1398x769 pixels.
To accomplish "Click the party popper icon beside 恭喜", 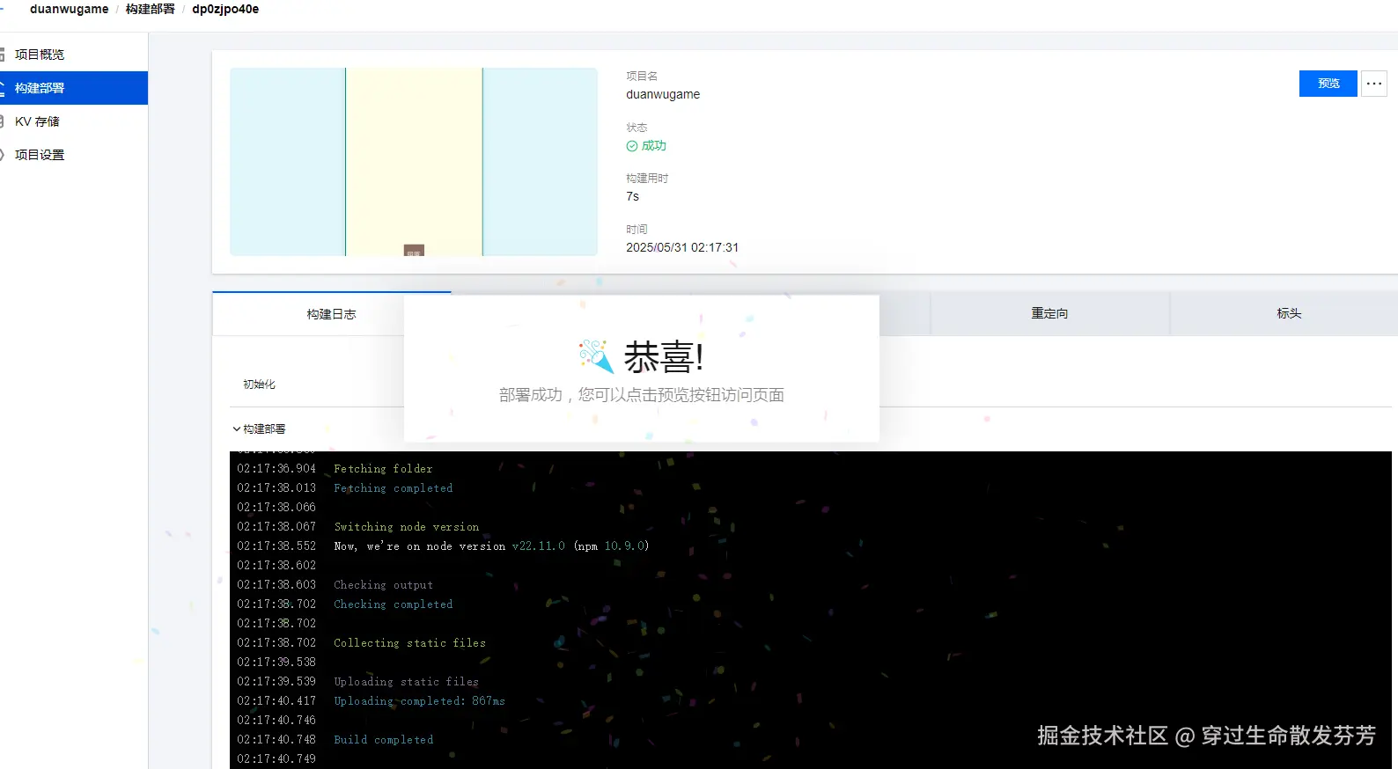I will click(596, 356).
